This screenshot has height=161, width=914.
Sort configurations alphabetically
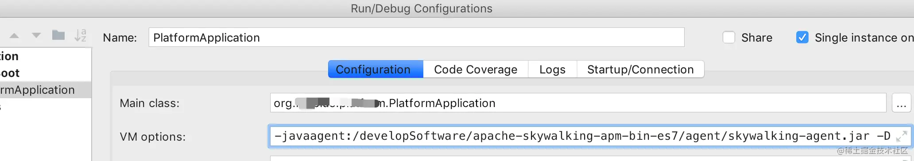click(80, 35)
